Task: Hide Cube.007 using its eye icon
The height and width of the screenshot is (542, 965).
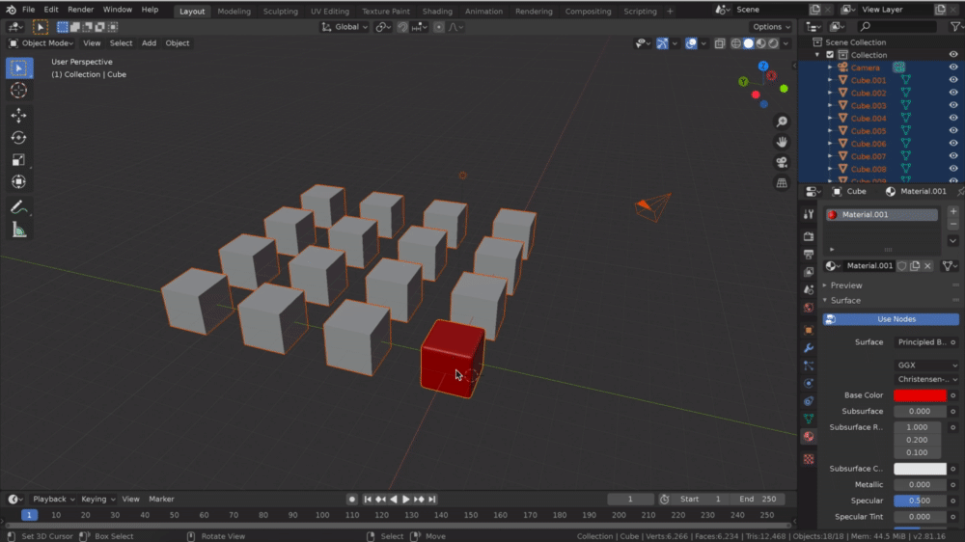Action: [x=952, y=156]
